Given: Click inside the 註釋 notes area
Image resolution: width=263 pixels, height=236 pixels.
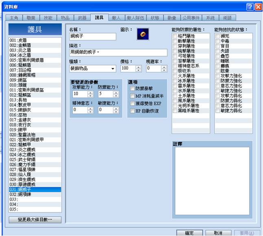Looking at the screenshot, I should [212, 181].
